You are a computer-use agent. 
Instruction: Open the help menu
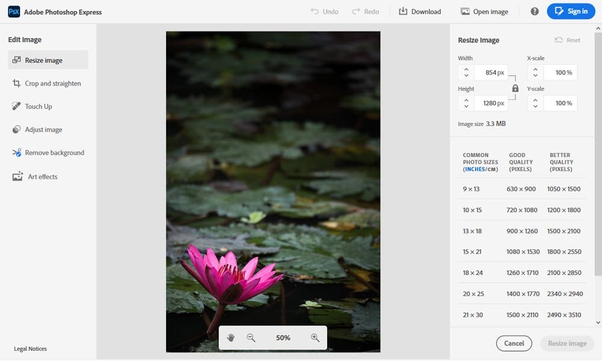pyautogui.click(x=534, y=11)
